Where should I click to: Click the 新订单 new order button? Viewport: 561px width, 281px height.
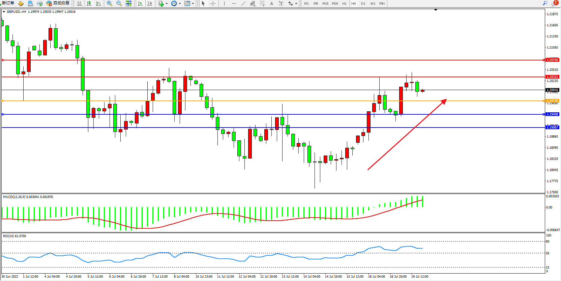[8, 3]
